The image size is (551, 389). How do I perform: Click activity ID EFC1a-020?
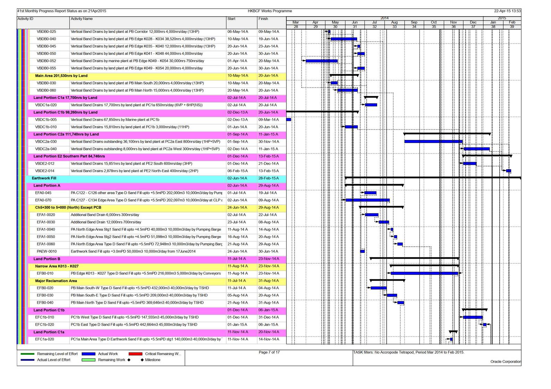coord(44,339)
